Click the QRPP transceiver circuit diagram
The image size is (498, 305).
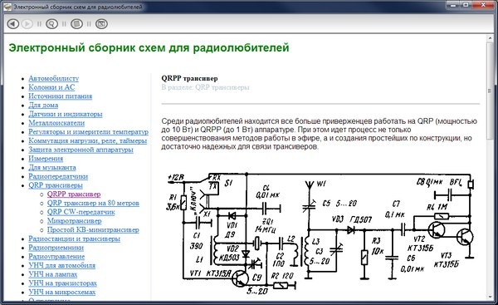point(320,234)
